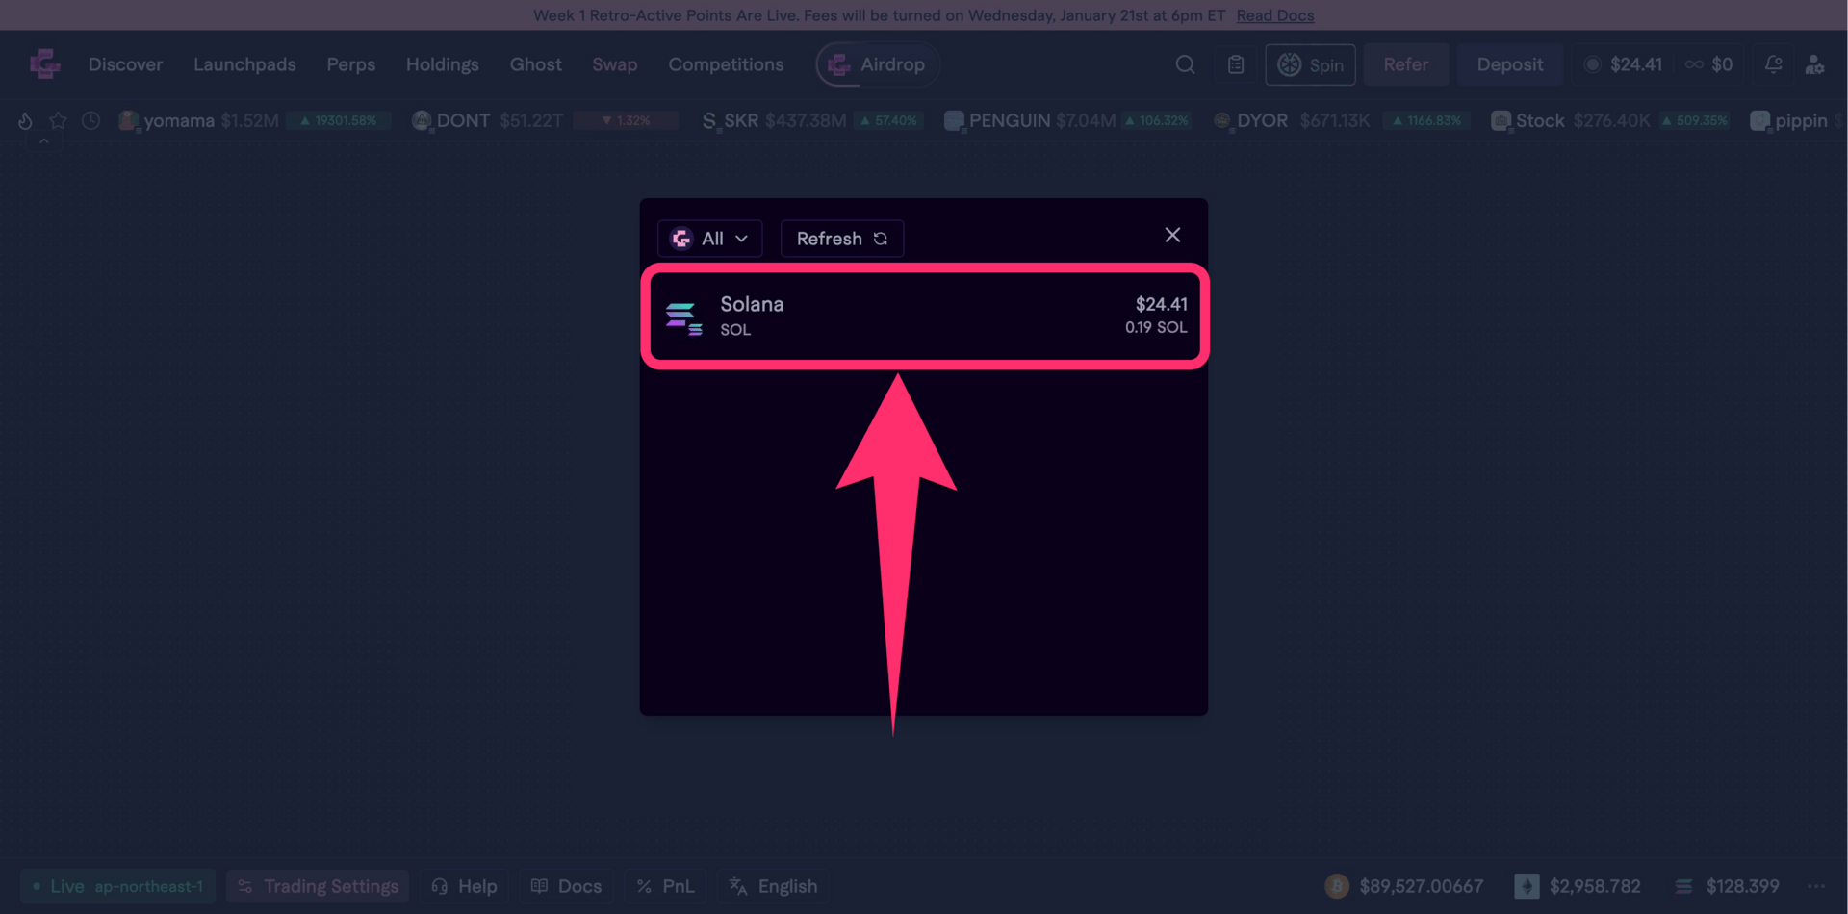Image resolution: width=1848 pixels, height=914 pixels.
Task: Click the Trading Settings sliders icon
Action: click(x=245, y=886)
